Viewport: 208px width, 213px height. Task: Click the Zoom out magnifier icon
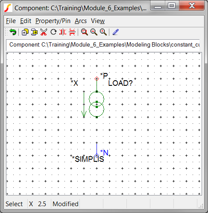pos(94,32)
